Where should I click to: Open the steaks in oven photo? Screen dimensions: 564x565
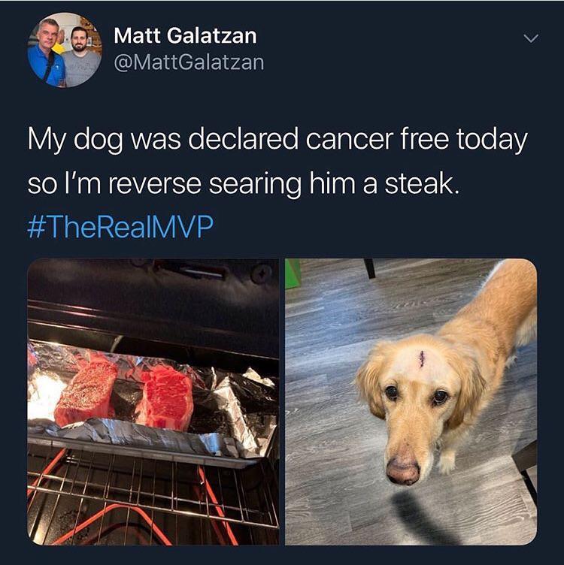pyautogui.click(x=153, y=402)
